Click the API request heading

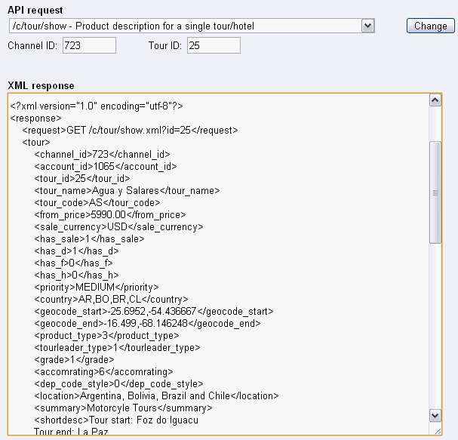point(35,11)
